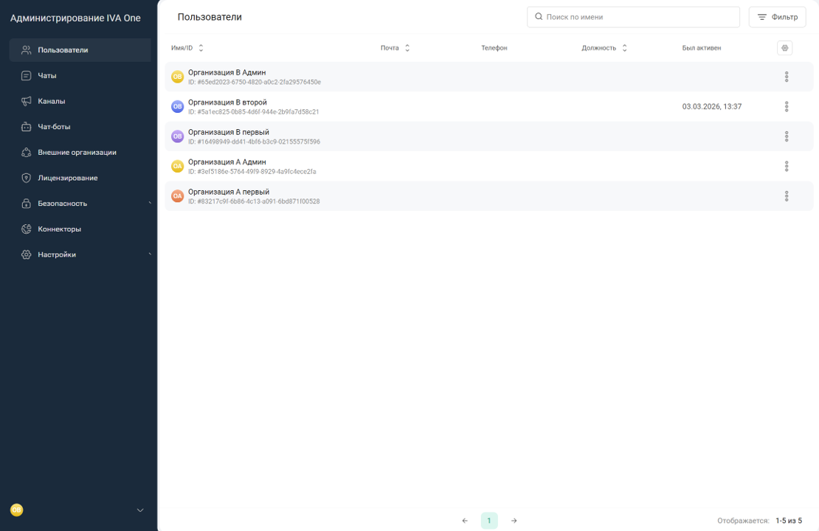Expand the user profile menu at bottom-left
Image resolution: width=819 pixels, height=531 pixels.
(140, 510)
